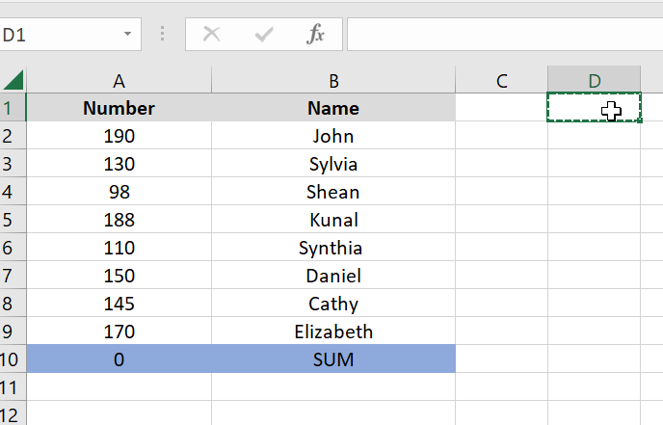This screenshot has width=663, height=425.
Task: Click the Number header cell
Action: [119, 108]
